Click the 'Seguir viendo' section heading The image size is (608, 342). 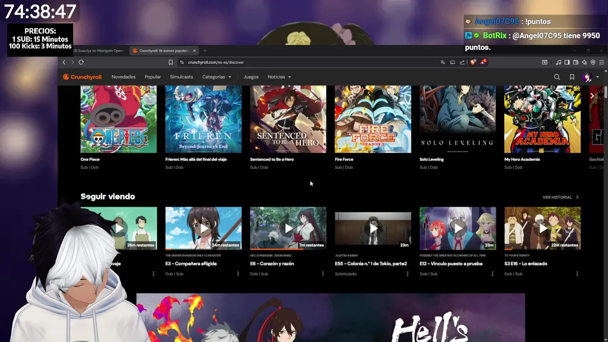108,197
